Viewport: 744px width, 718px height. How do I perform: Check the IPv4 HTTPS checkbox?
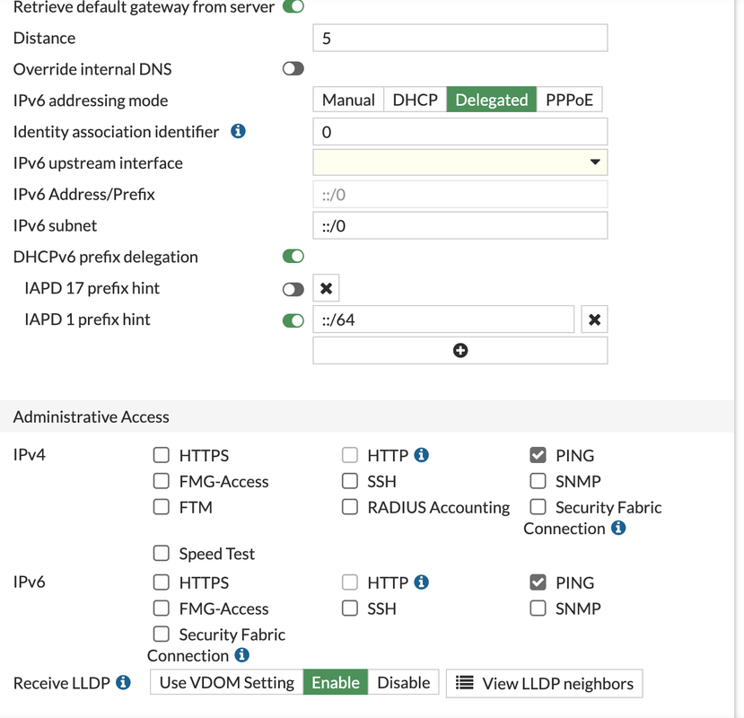[162, 455]
